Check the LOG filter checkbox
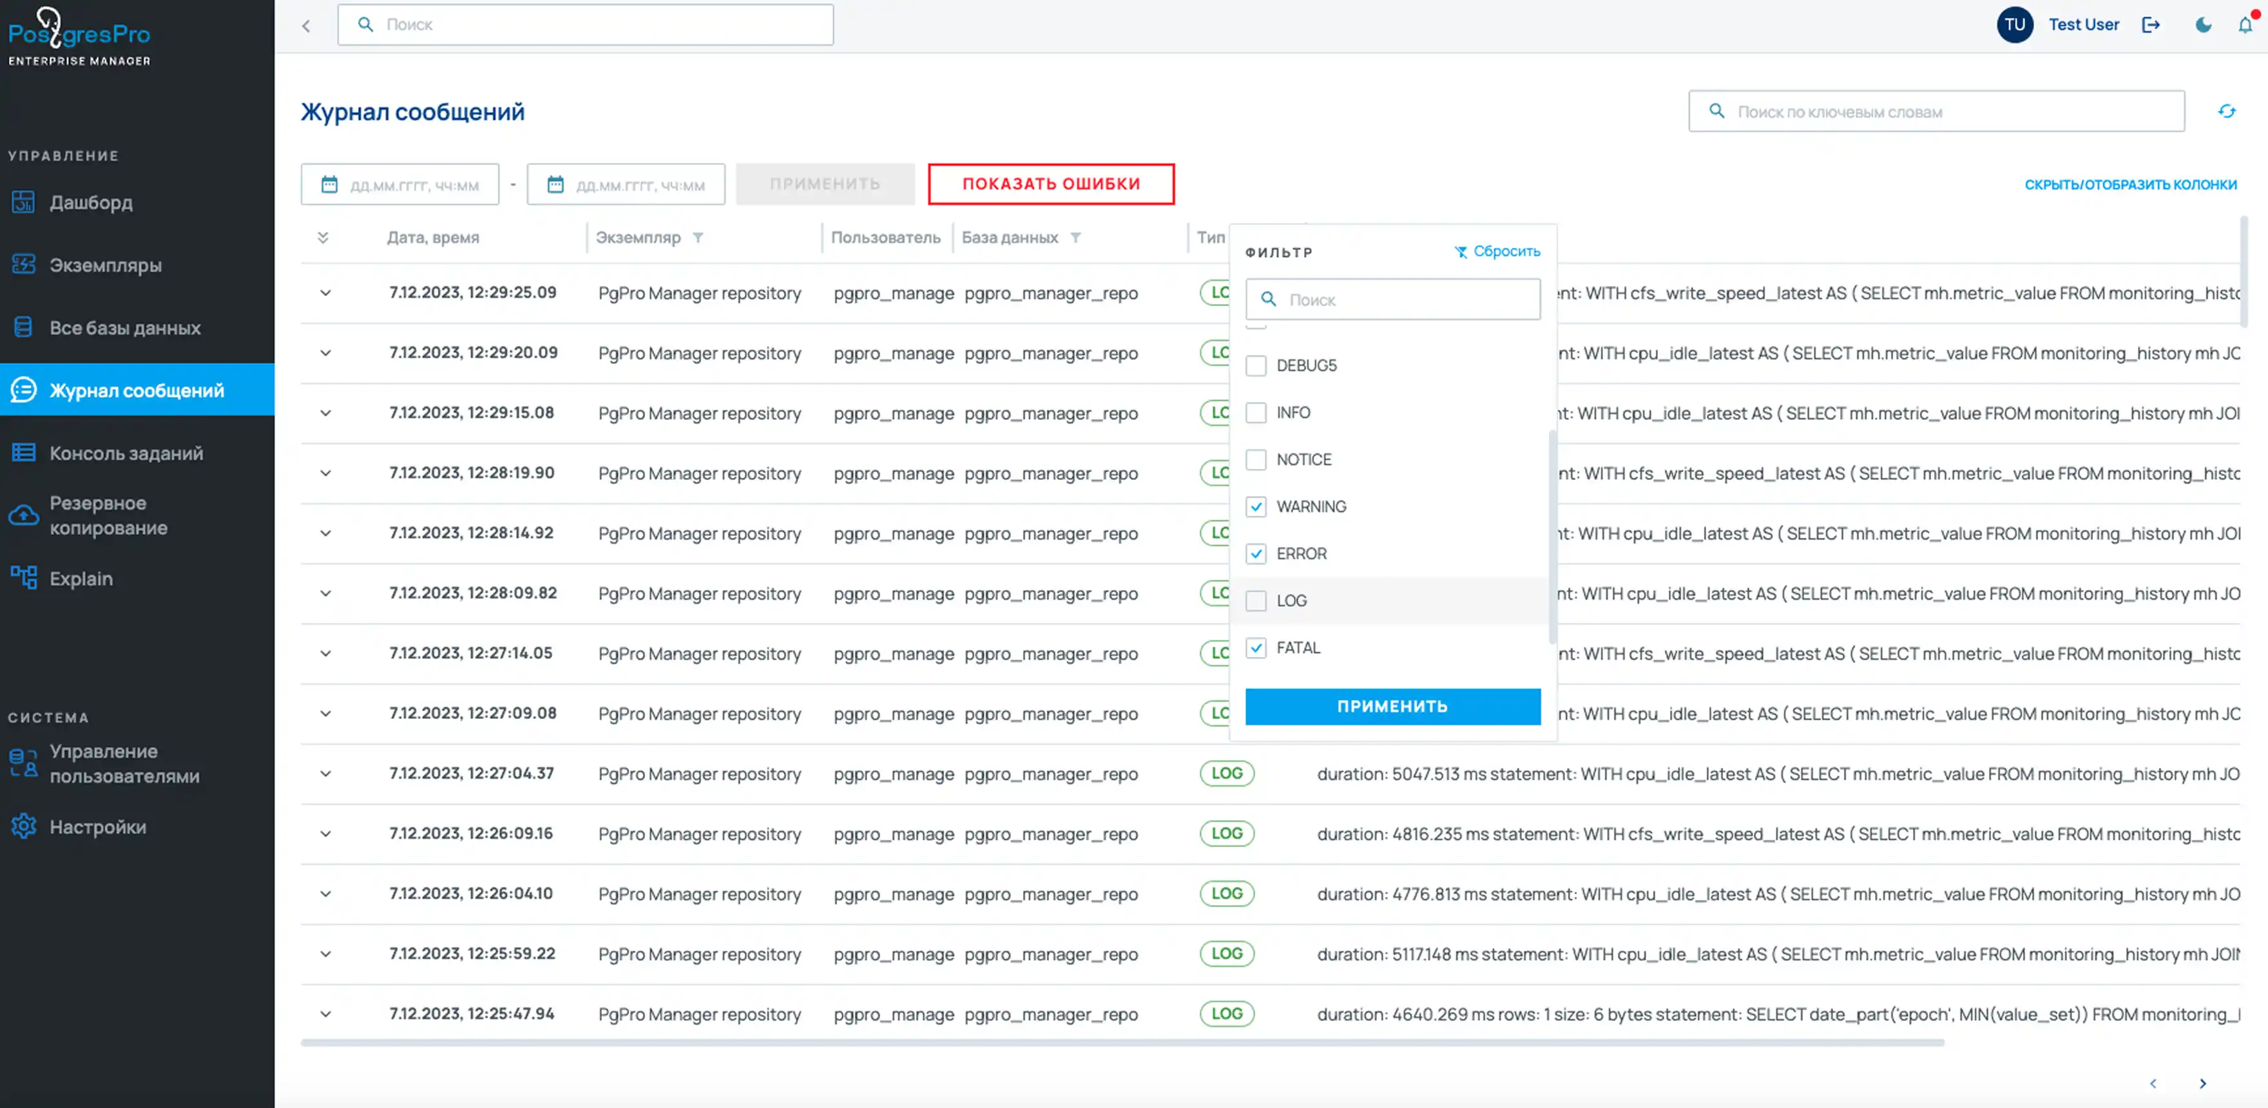 pos(1256,601)
